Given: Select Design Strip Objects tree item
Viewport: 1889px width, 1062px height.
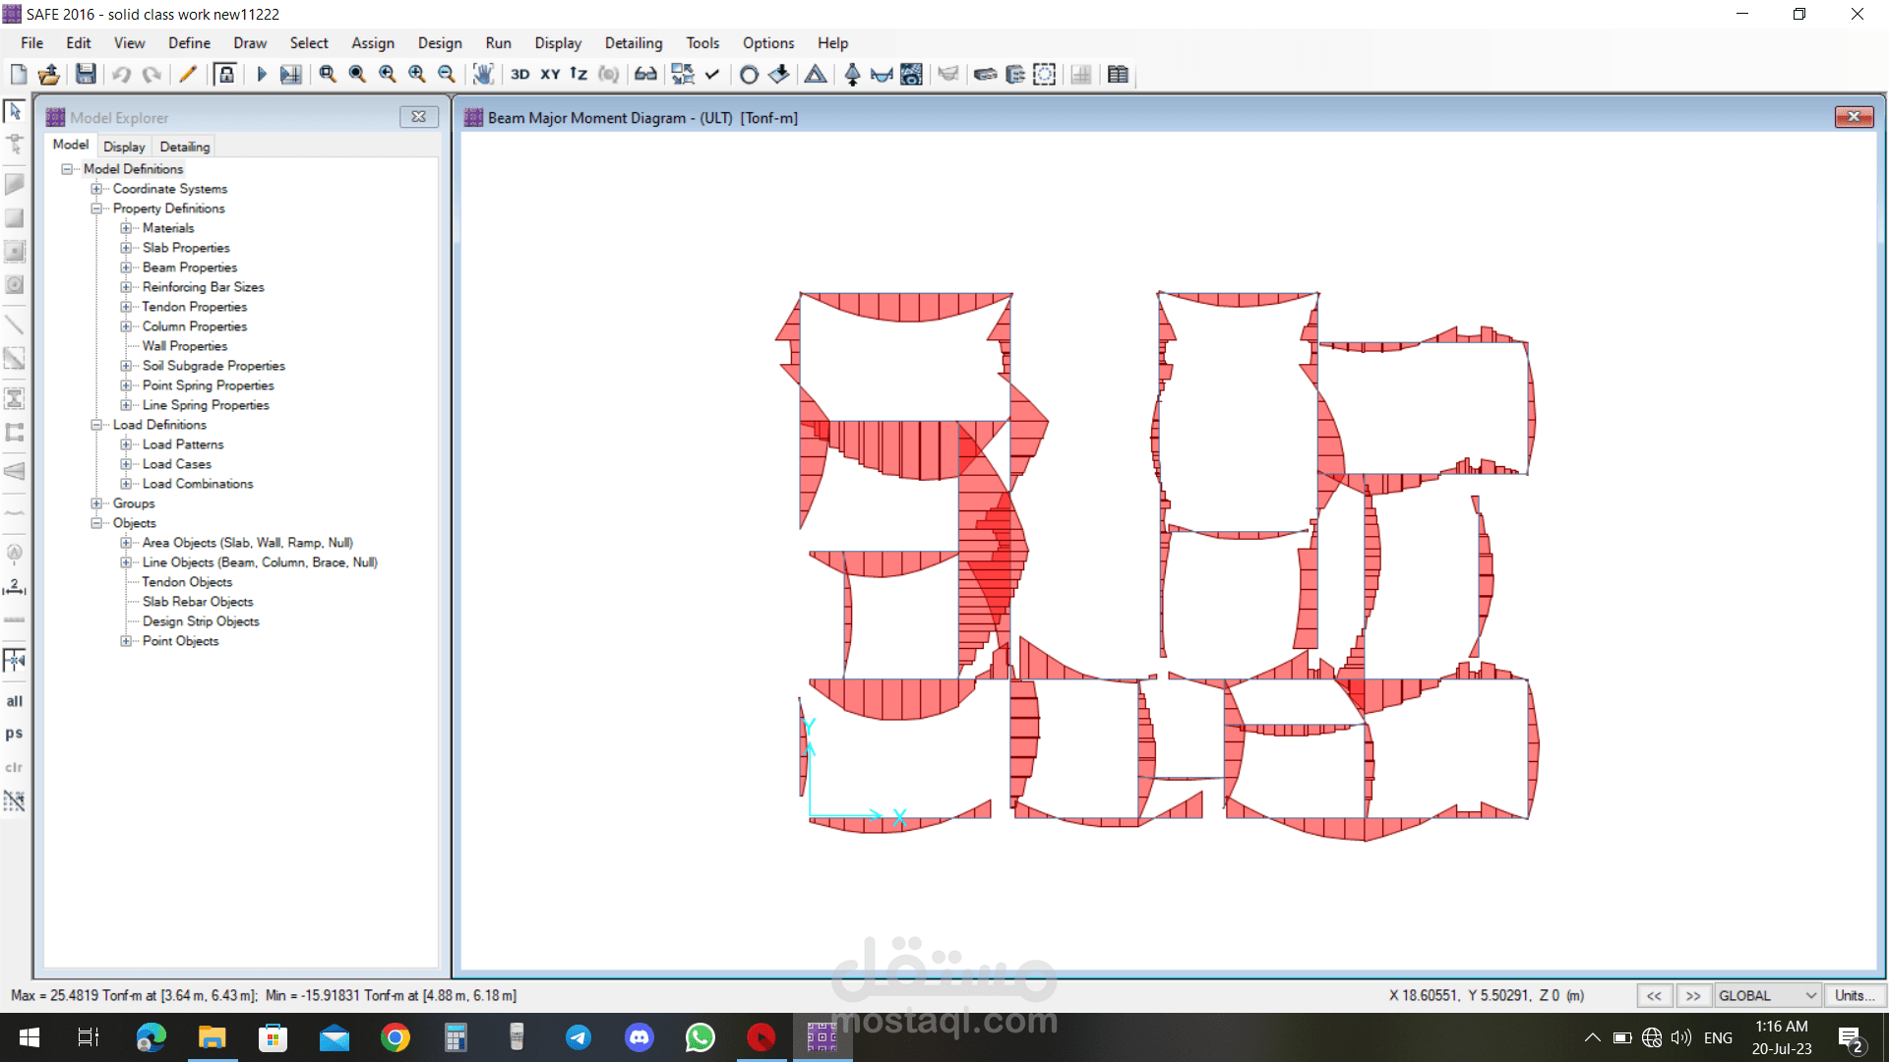Looking at the screenshot, I should [201, 621].
